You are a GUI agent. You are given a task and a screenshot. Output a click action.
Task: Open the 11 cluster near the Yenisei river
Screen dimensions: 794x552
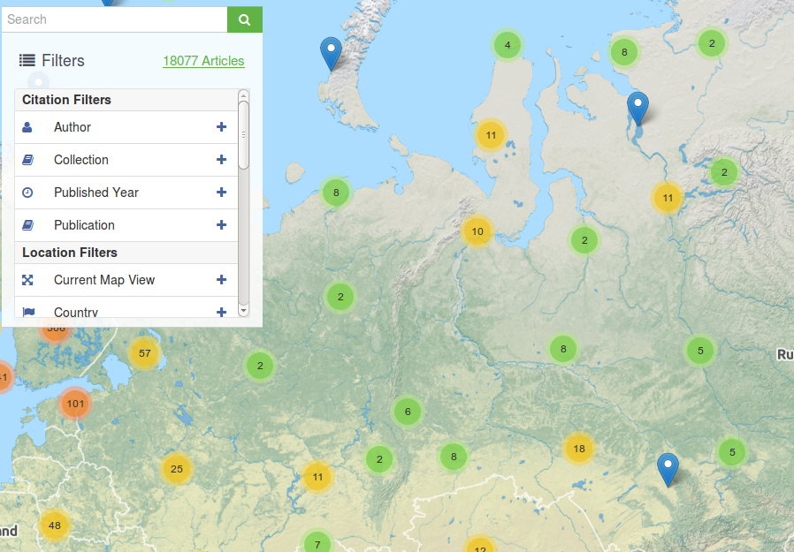(x=668, y=198)
